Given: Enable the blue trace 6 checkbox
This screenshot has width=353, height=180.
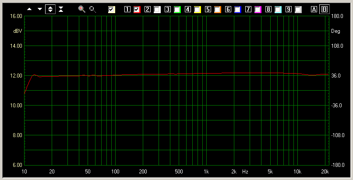Looking at the screenshot, I should click(237, 9).
